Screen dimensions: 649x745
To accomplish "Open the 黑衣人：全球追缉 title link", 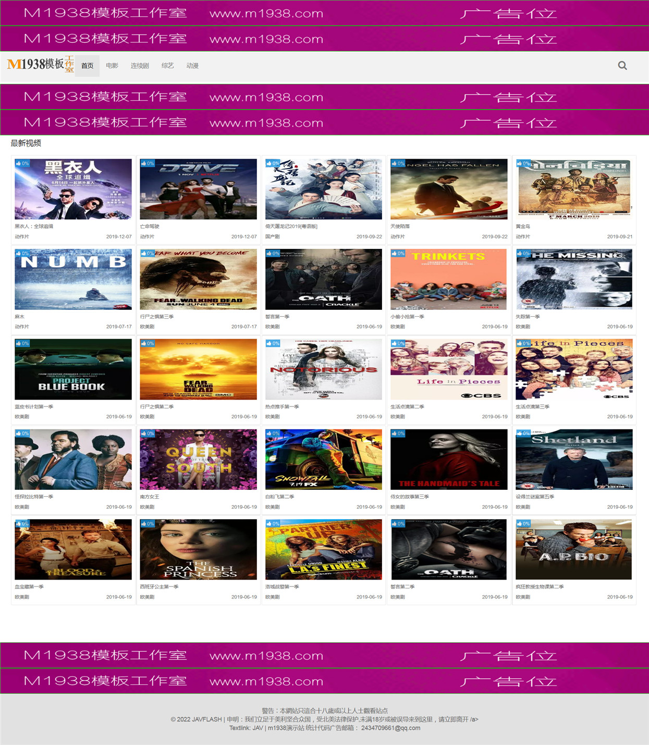I will point(34,226).
